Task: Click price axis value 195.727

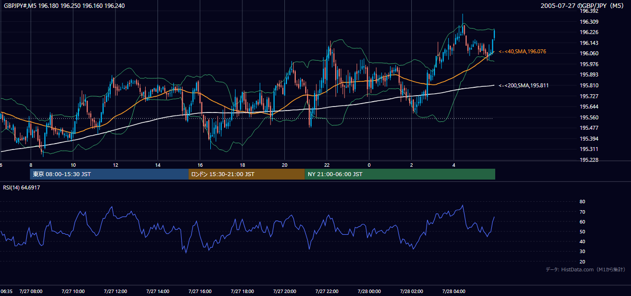Action: point(589,96)
